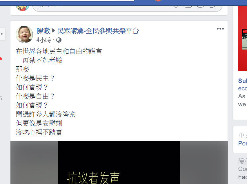Click the camera photo icon in the comment box

(x=188, y=6)
